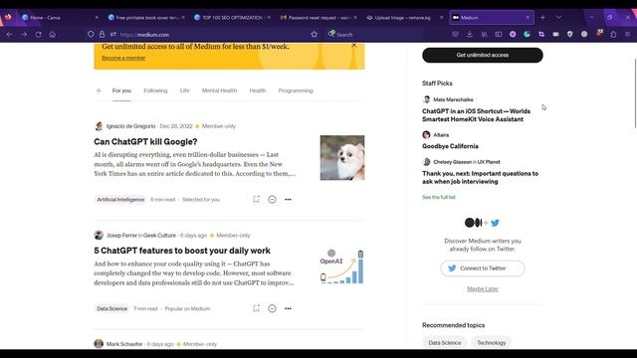Click the Artificial Intelligence tag
Screen dimensions: 637x358
click(x=120, y=199)
